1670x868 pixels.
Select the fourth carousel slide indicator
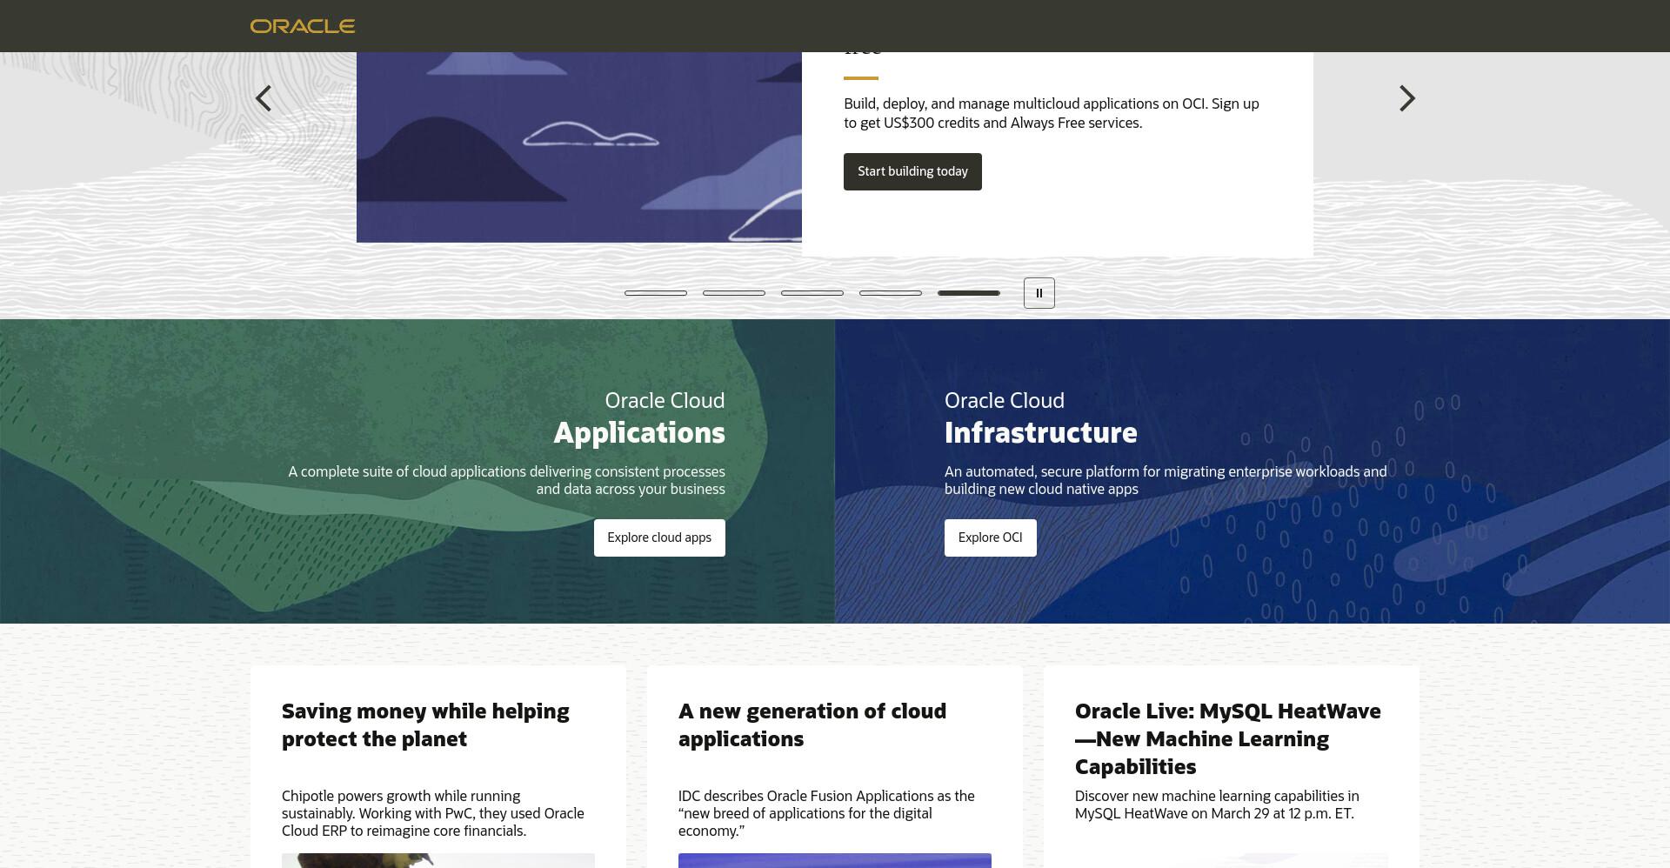pos(891,293)
